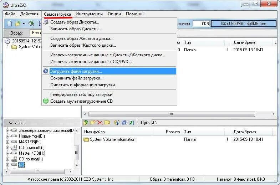Click the floppy icon beside Создать образ Дискеты
The width and height of the screenshot is (280, 185).
click(46, 22)
